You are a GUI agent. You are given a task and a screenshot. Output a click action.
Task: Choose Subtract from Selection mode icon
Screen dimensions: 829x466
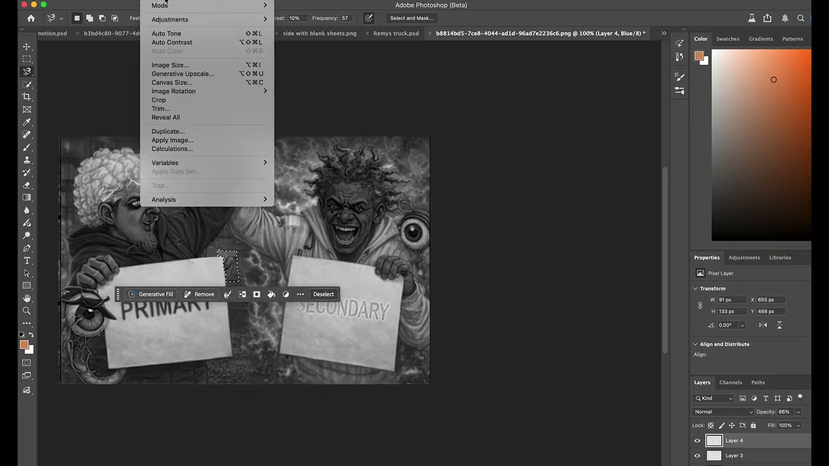(x=102, y=18)
